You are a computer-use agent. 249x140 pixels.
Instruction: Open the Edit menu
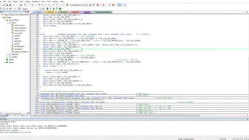coord(4,2)
